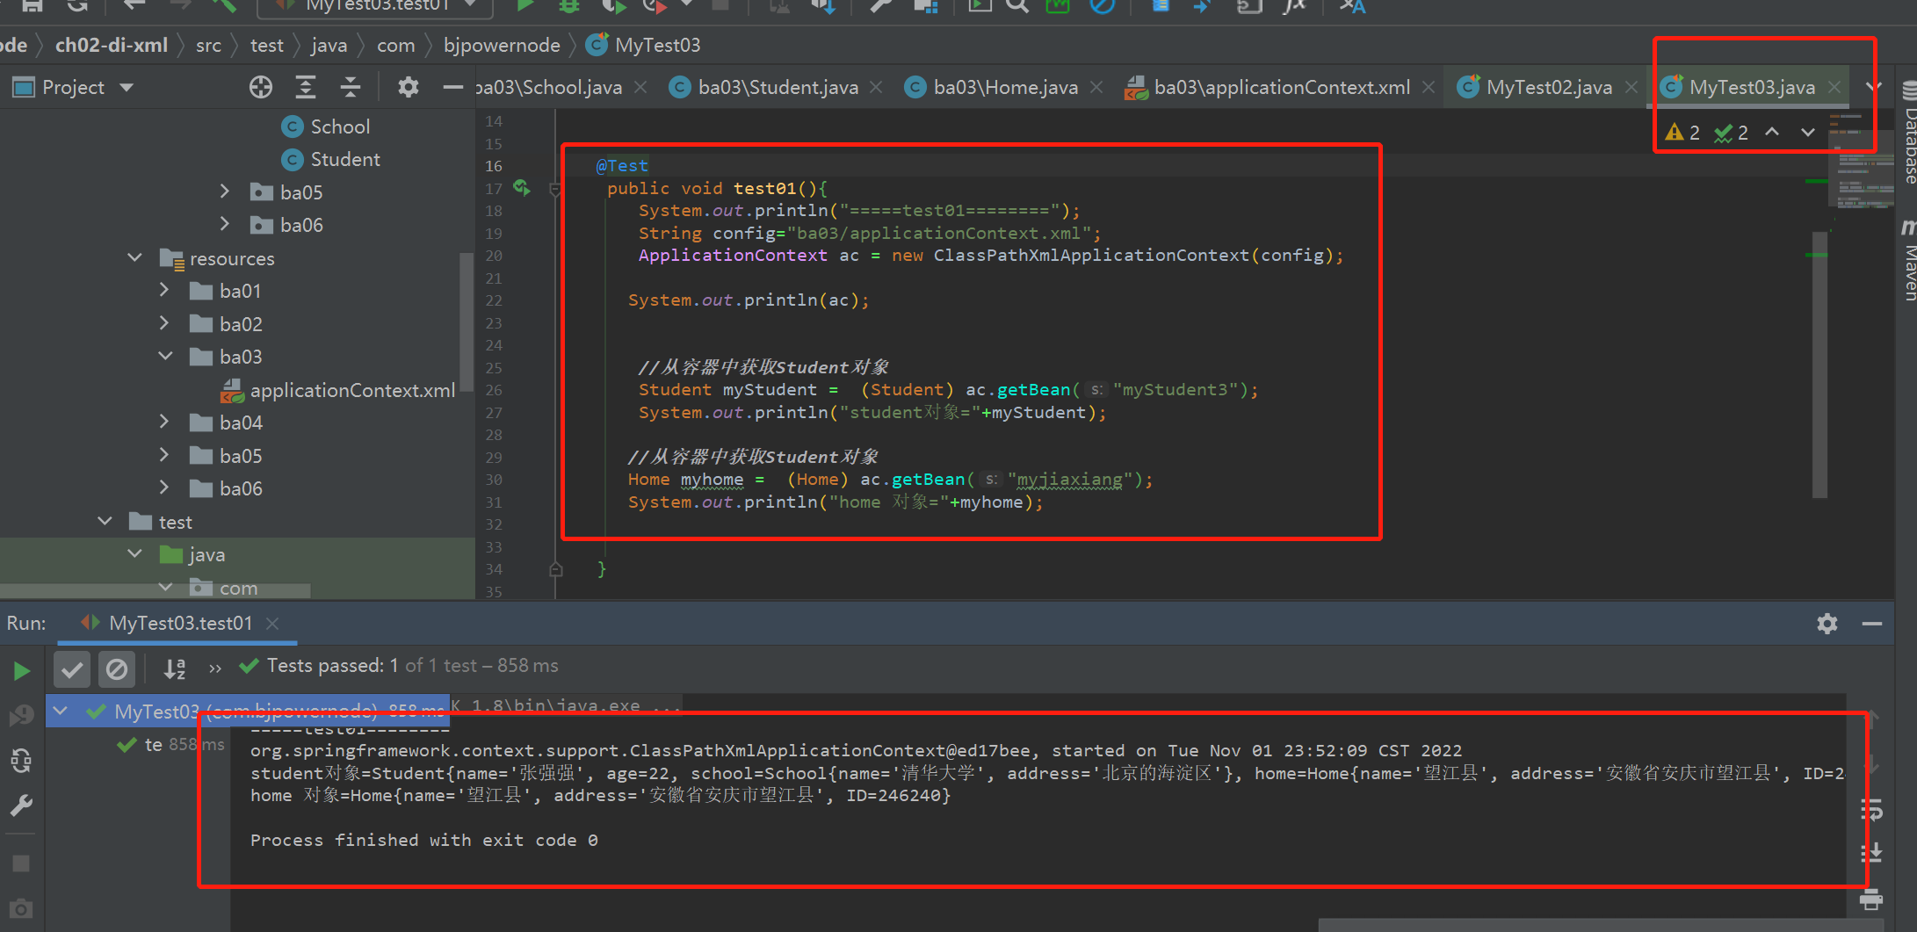The width and height of the screenshot is (1917, 932).
Task: Open Run panel gear settings
Action: [x=1827, y=624]
